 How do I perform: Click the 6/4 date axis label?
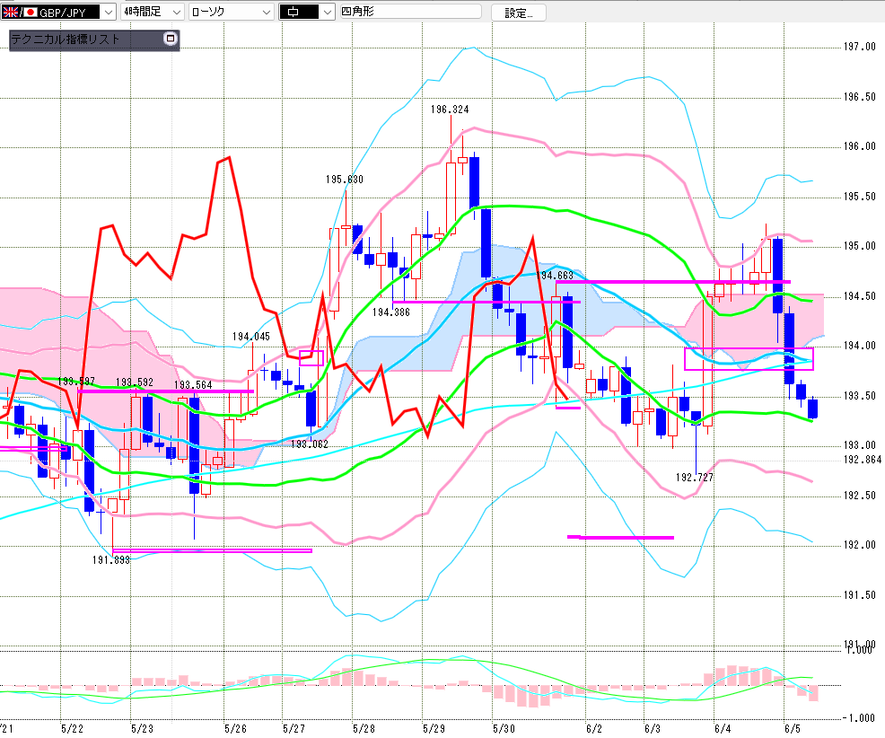(x=723, y=728)
